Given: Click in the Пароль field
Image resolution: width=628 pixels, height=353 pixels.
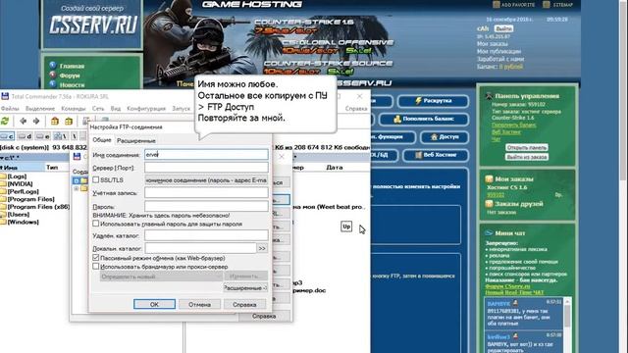Looking at the screenshot, I should 206,206.
